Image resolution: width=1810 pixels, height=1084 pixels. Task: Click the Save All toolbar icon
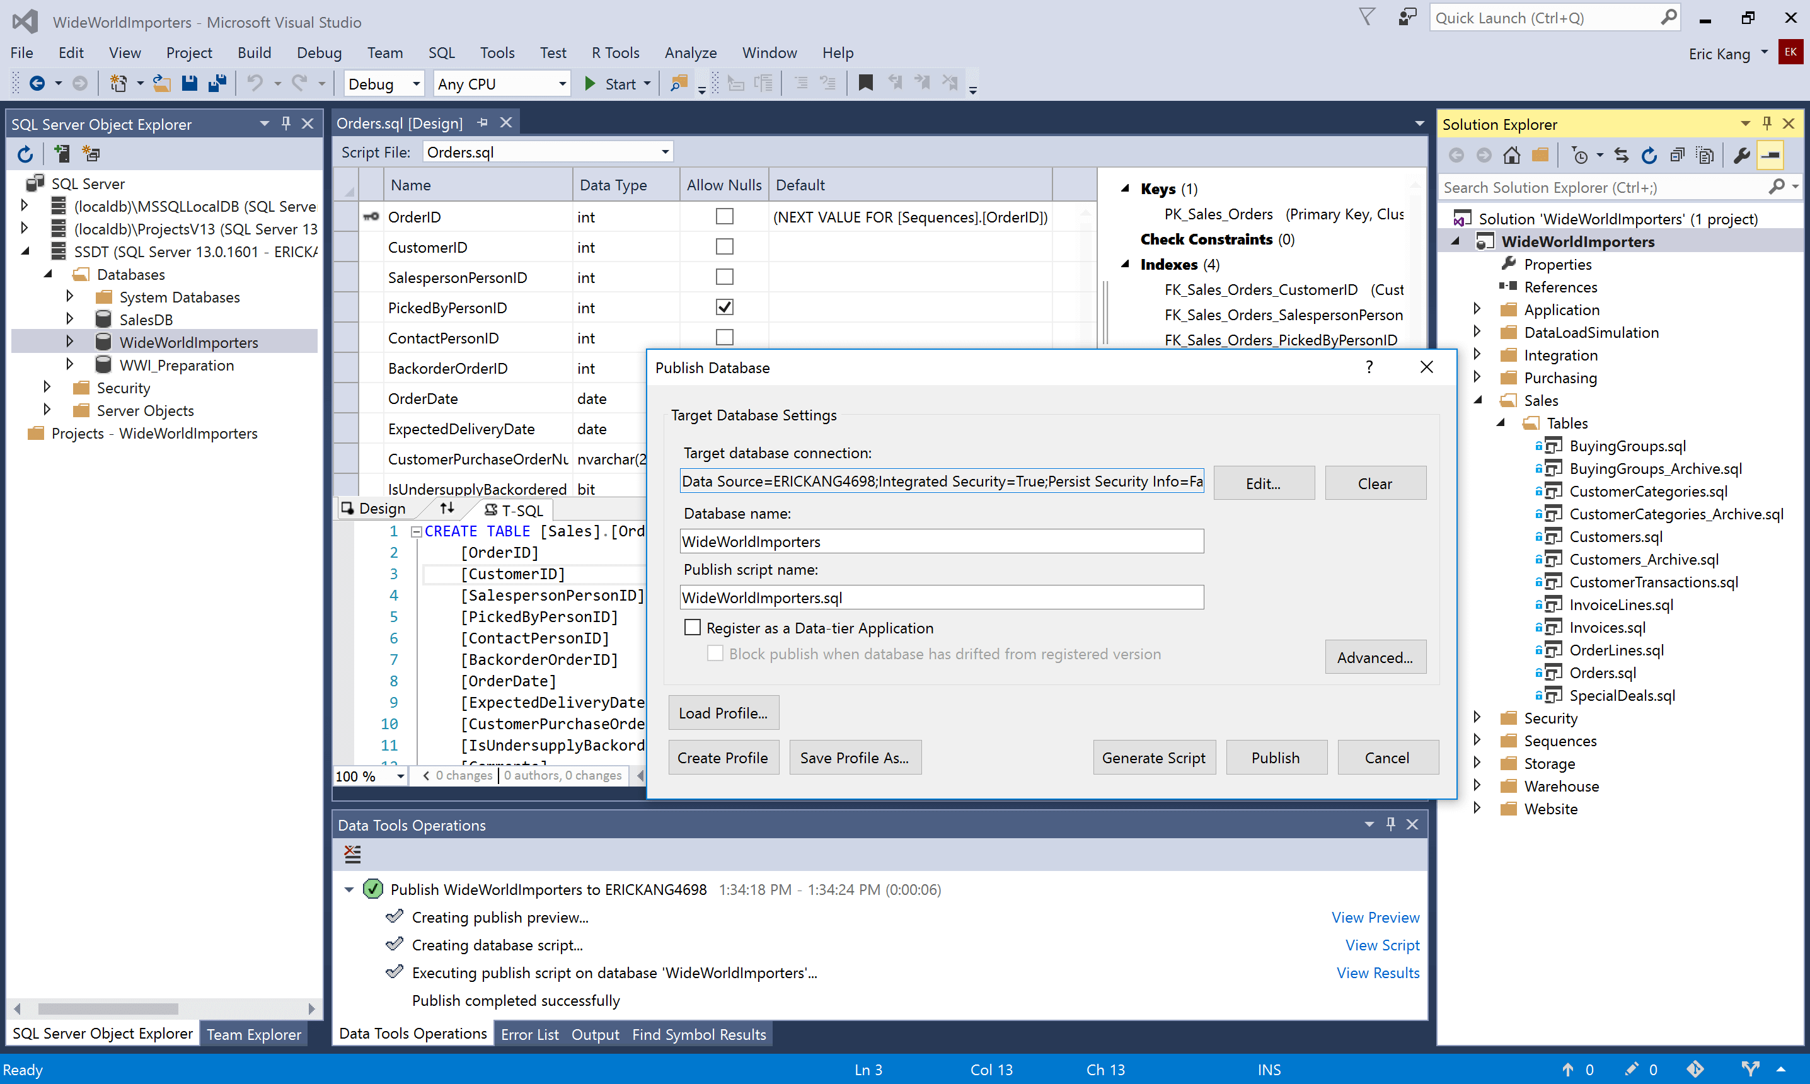[217, 83]
